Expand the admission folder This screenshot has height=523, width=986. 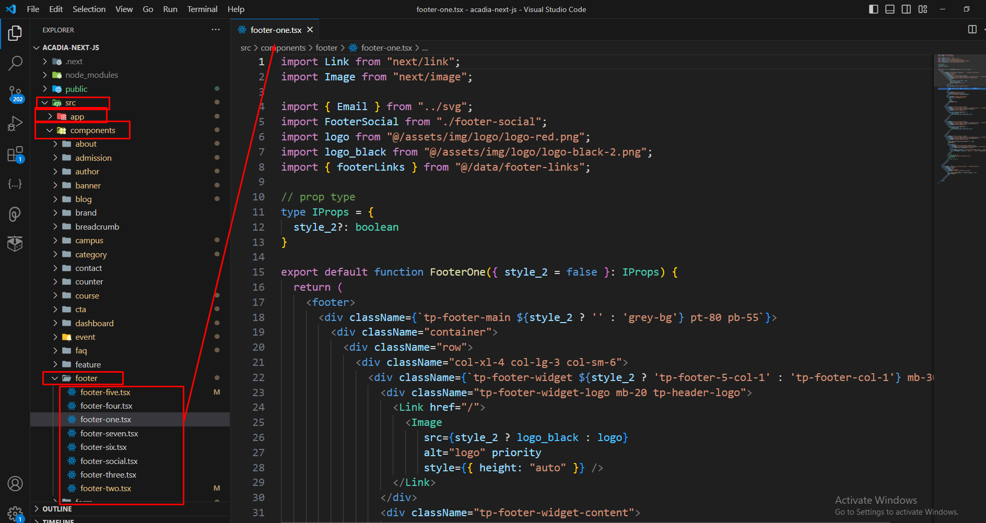[x=55, y=158]
